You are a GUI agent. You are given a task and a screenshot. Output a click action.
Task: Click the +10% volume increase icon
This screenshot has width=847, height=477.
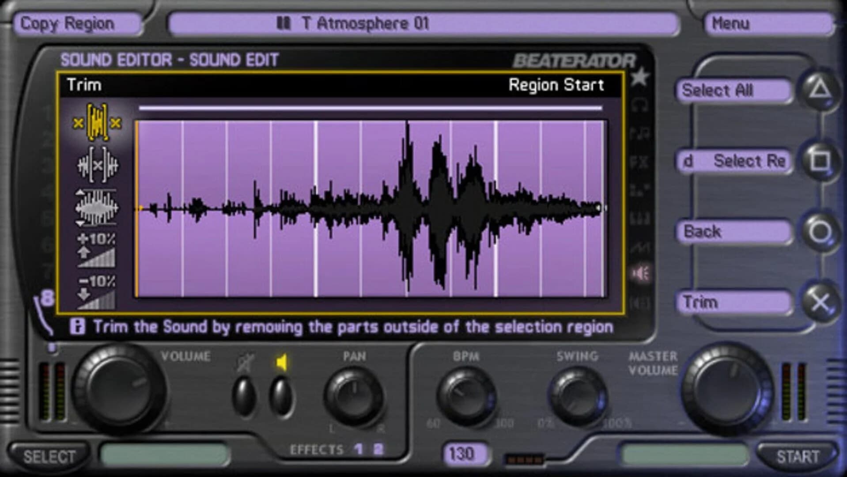click(96, 252)
